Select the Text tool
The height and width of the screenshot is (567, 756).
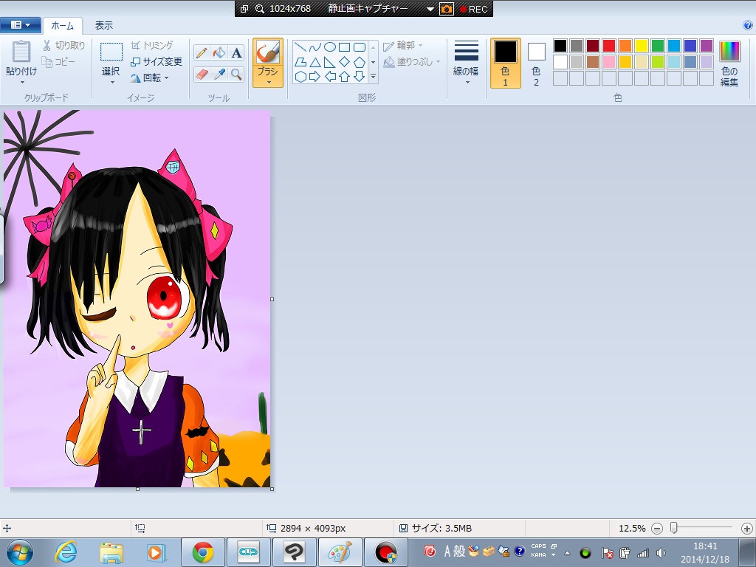(236, 52)
